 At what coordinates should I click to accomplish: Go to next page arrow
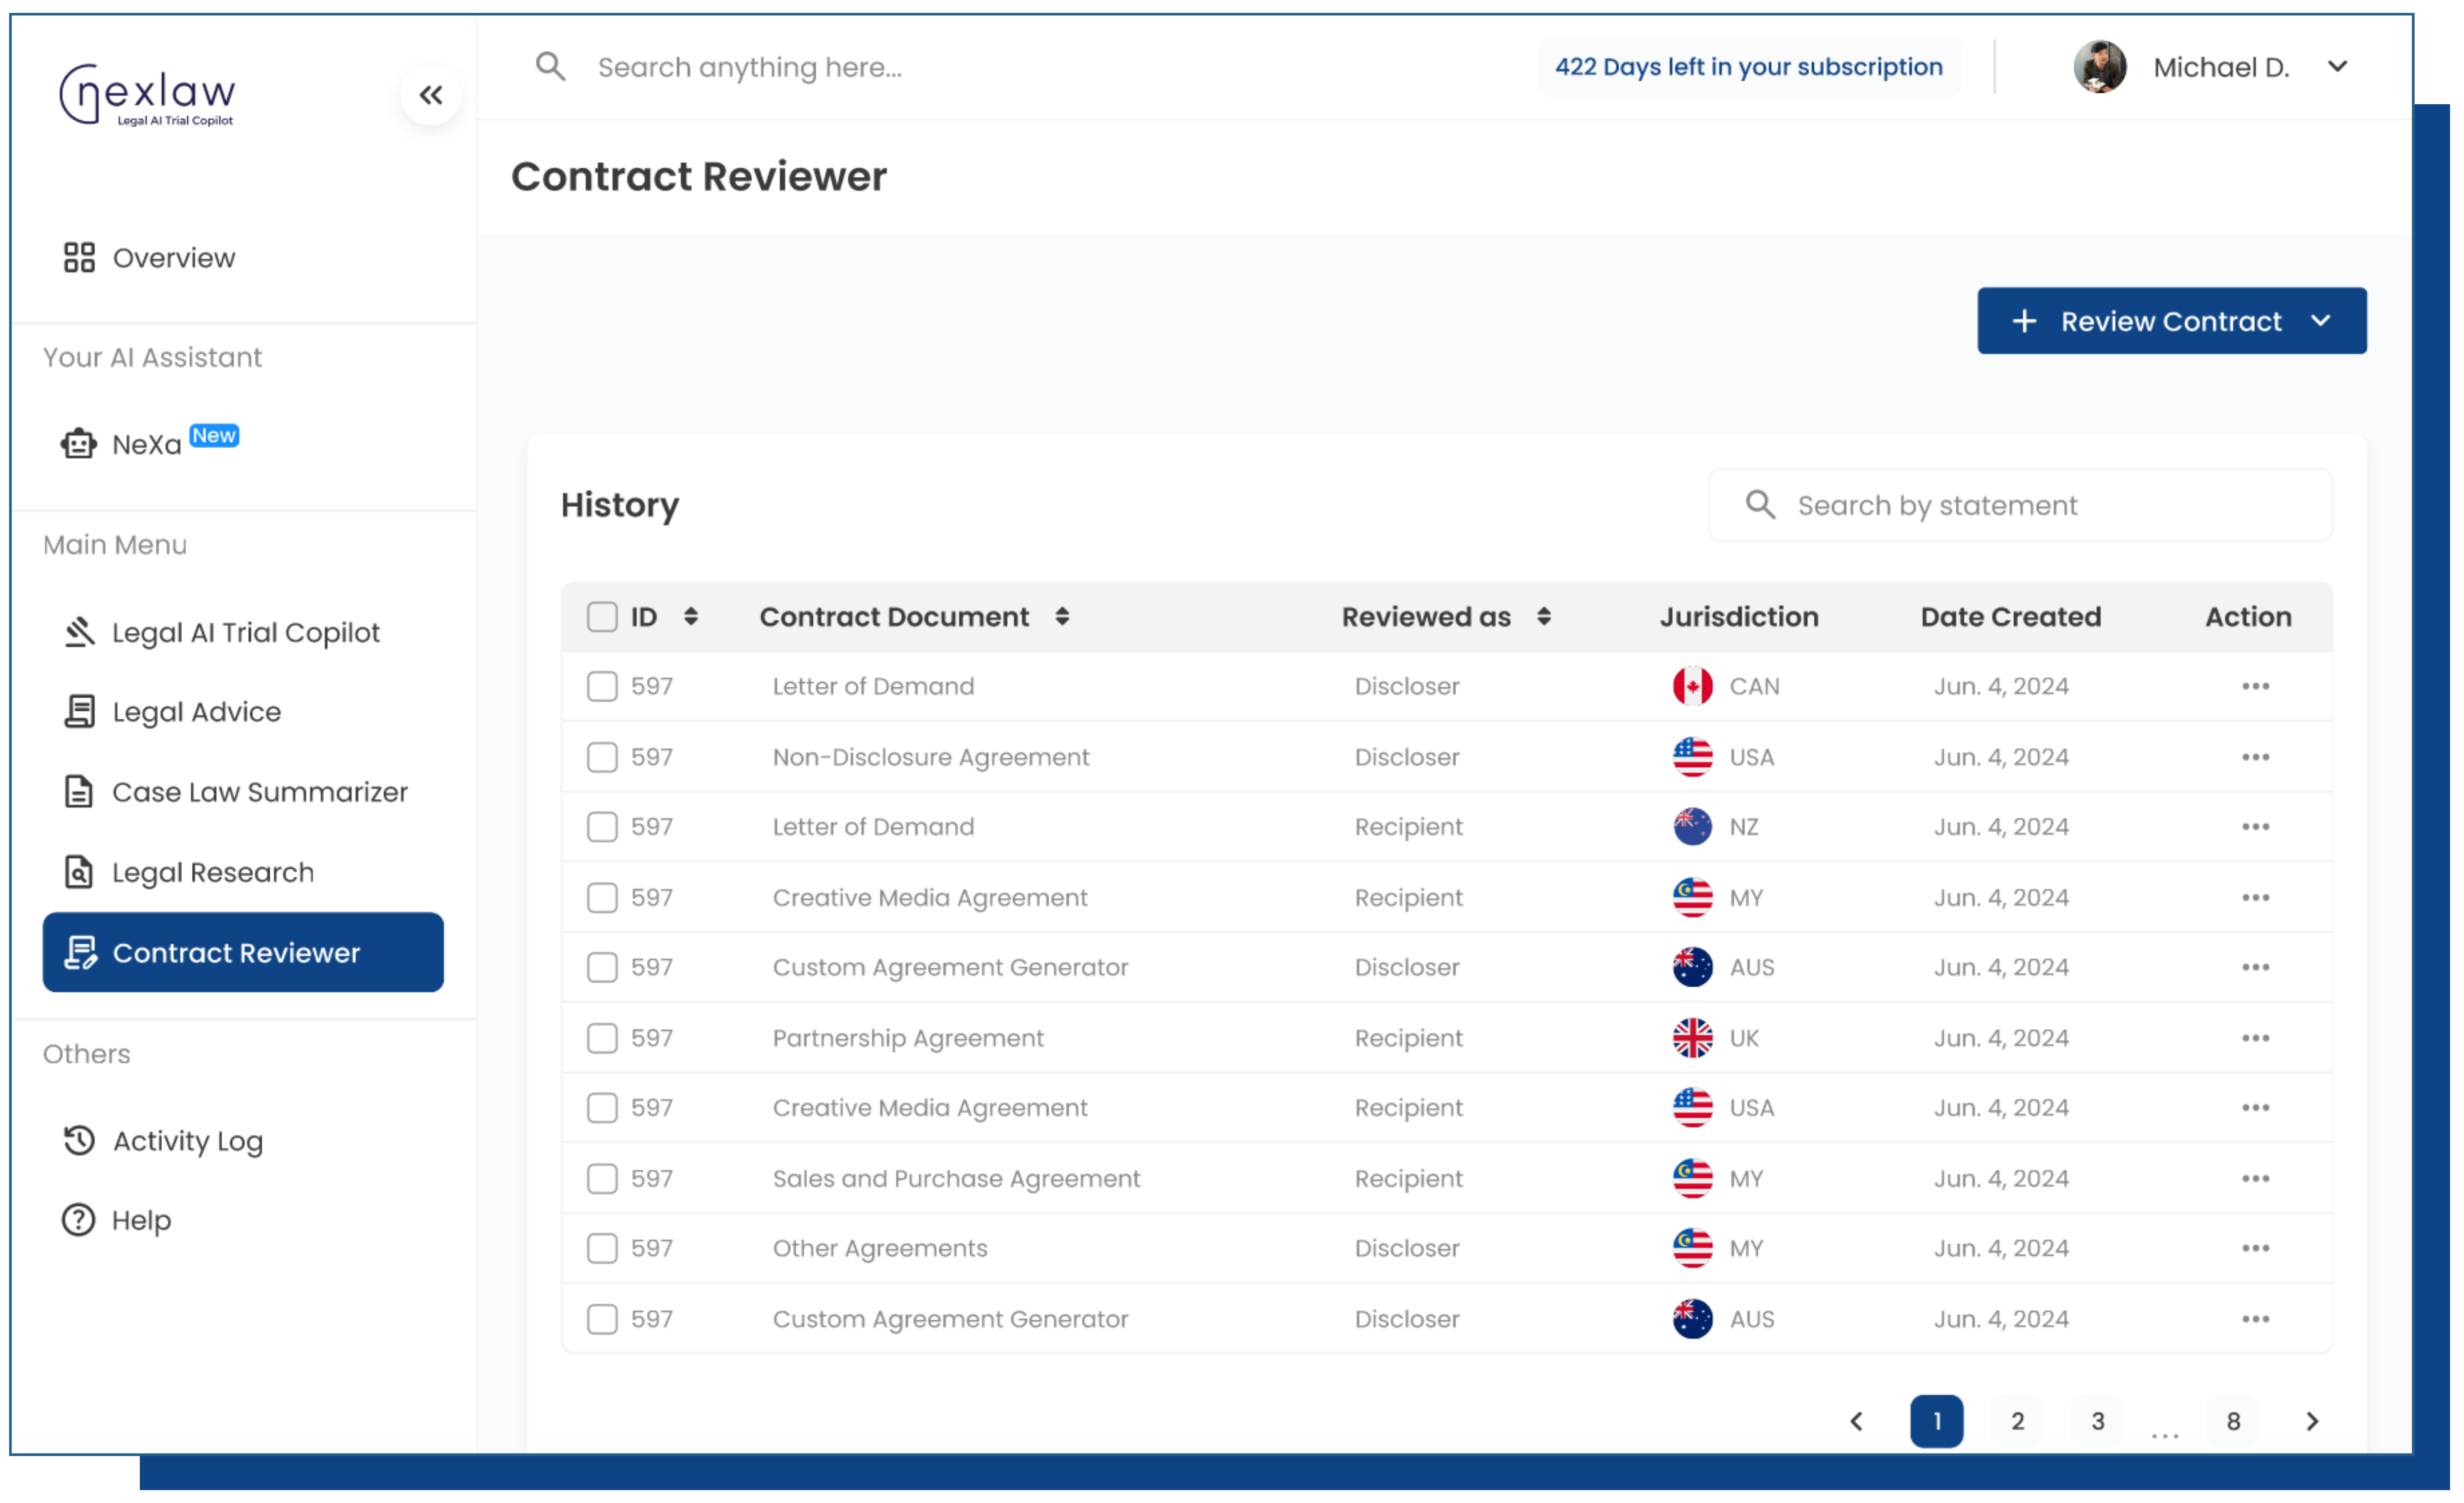[2312, 1422]
